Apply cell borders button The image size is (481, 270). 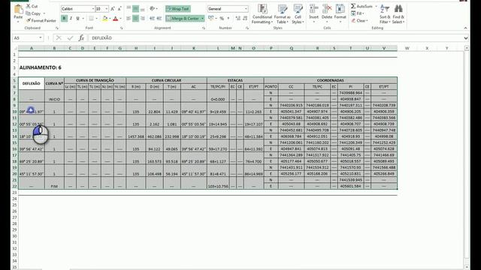point(91,19)
